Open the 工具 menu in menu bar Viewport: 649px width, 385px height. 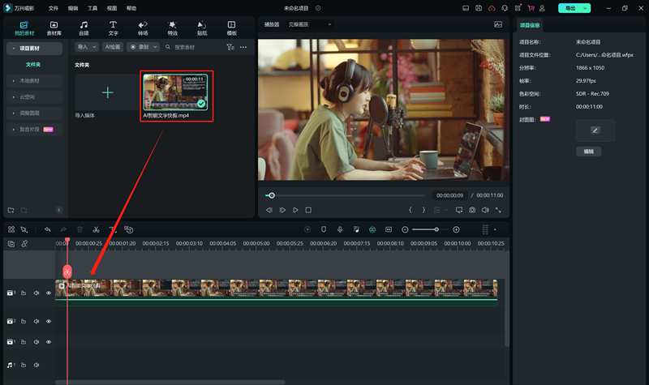click(x=92, y=8)
